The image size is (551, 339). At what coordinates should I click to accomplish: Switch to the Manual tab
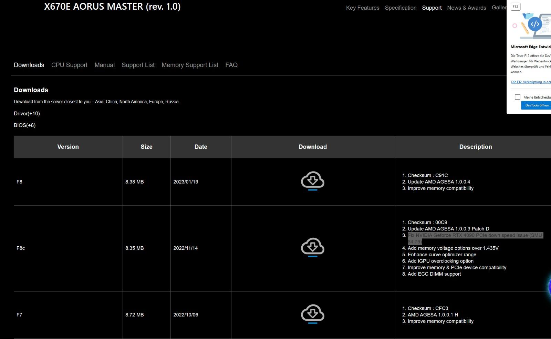coord(105,65)
